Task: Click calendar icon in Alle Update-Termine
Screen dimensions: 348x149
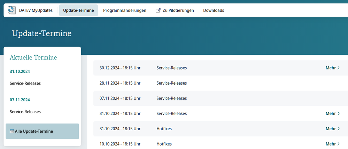Action: pos(12,131)
